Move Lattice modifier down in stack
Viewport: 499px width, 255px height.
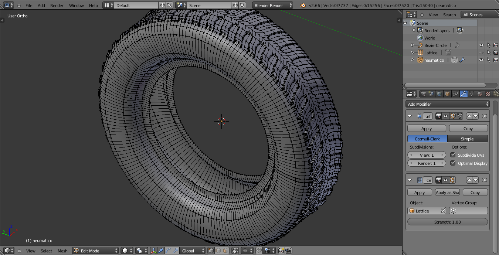[476, 180]
